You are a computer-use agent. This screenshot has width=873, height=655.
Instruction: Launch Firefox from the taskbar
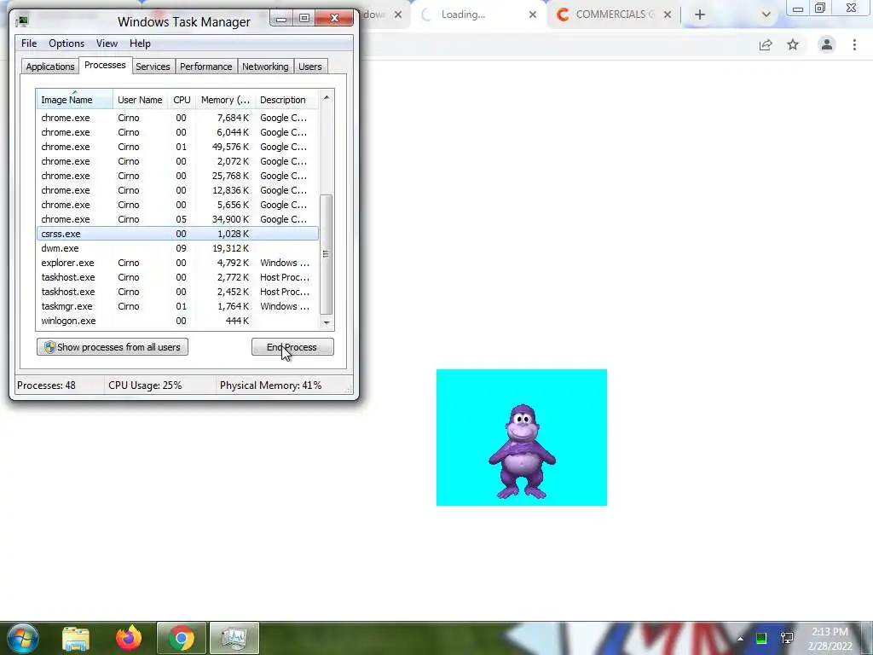129,638
